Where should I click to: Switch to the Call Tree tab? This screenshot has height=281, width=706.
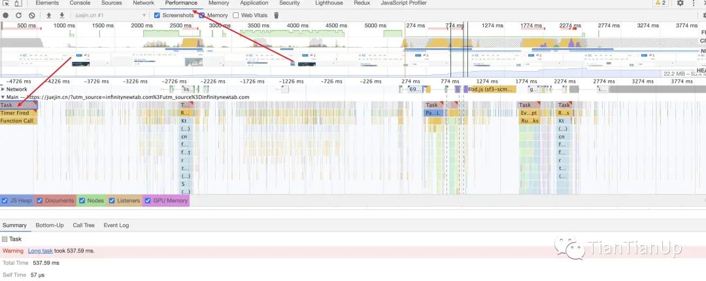coord(84,226)
